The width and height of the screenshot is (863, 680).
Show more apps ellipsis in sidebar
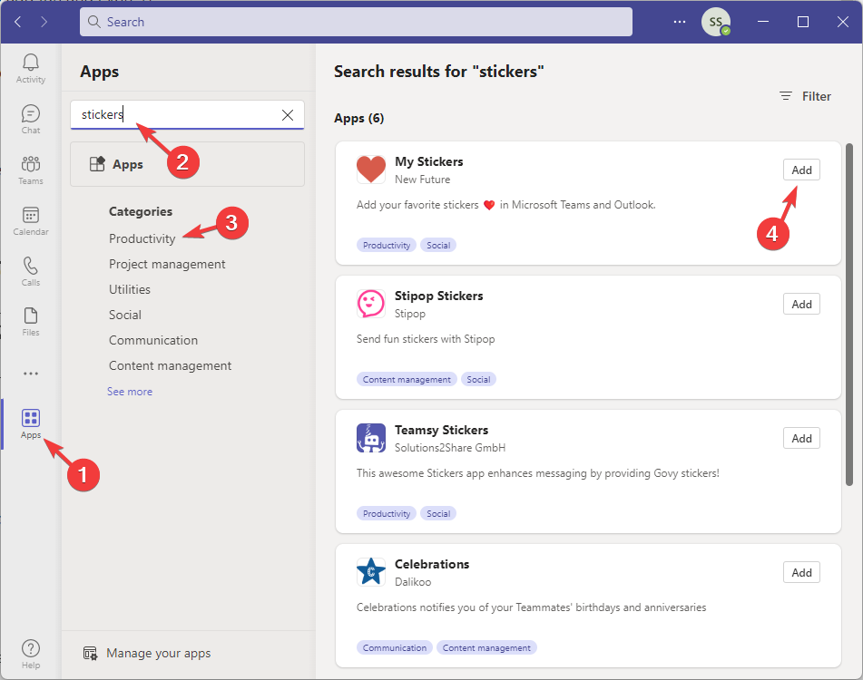(x=30, y=374)
